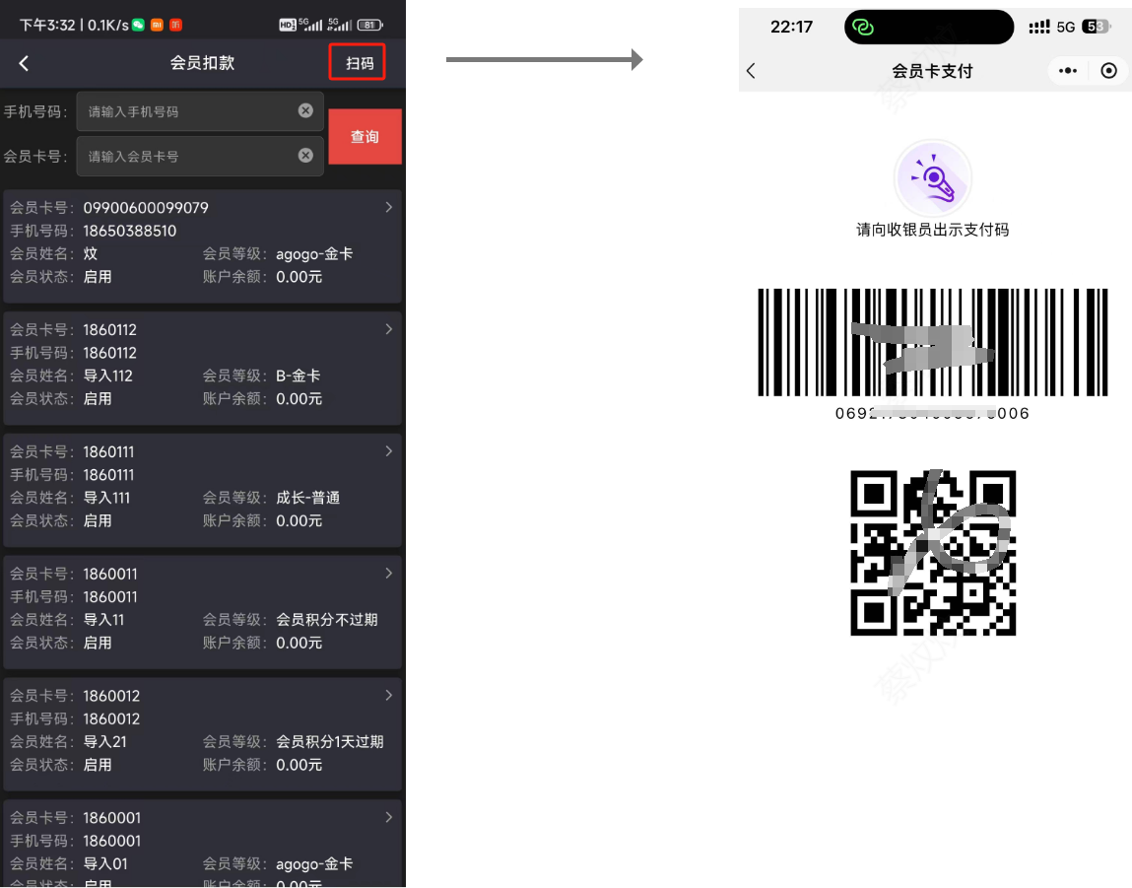Tap back arrow in 会员扣款 header
Screen dimensions: 1132x888
(x=24, y=63)
